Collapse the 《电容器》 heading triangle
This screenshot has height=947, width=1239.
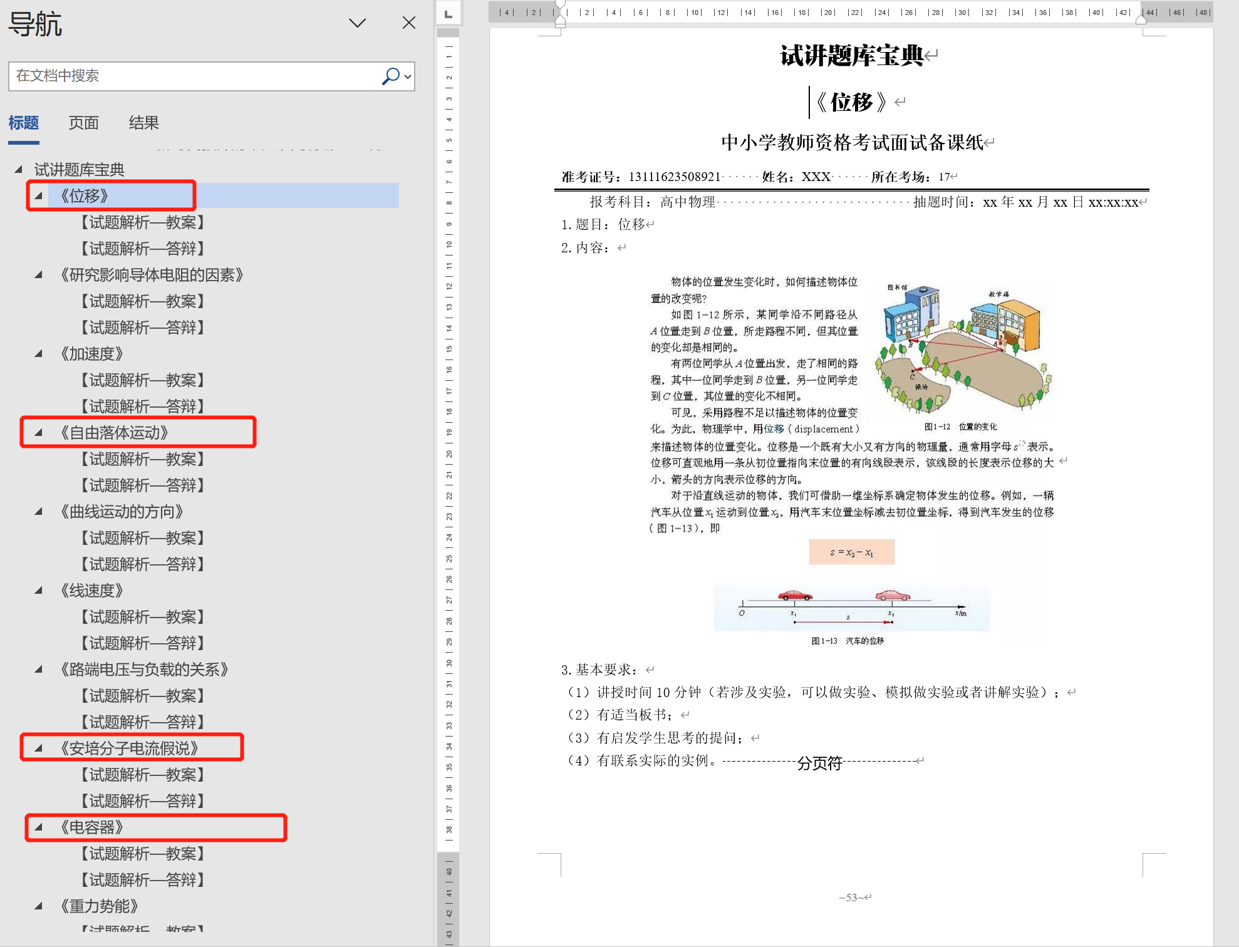coord(39,827)
